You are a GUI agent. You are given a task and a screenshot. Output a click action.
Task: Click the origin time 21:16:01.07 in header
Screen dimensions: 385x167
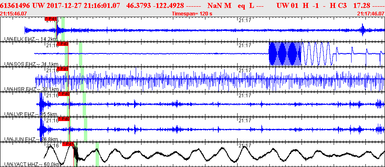[102, 5]
